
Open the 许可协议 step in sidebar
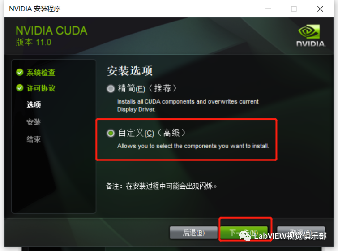pos(41,88)
